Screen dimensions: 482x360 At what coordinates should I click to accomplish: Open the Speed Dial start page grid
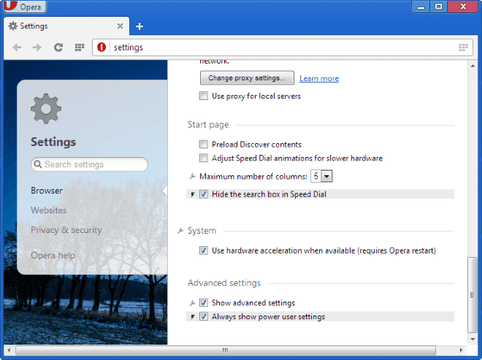coord(80,47)
